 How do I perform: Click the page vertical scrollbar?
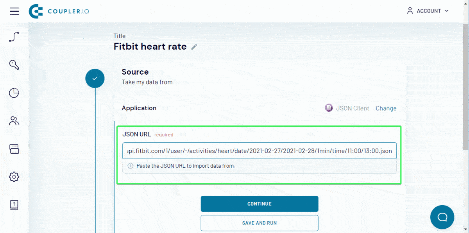(465, 86)
